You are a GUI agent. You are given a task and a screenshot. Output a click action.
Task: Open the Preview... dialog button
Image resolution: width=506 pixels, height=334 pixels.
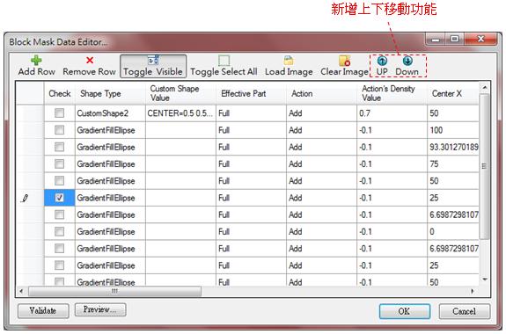[x=100, y=309]
